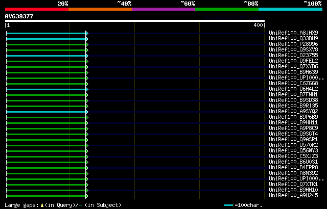Select the UniRef100_B9HH10 label
327x209 pixels.
click(293, 190)
